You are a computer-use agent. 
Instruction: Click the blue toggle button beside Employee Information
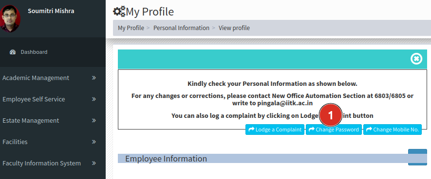[417, 157]
